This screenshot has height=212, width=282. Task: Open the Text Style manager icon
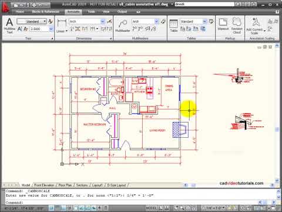pos(51,21)
